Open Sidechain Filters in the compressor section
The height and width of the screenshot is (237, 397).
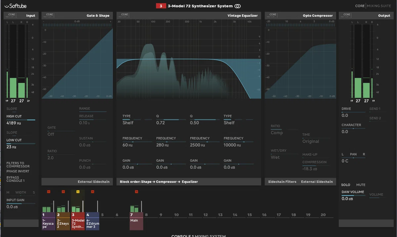(x=282, y=182)
